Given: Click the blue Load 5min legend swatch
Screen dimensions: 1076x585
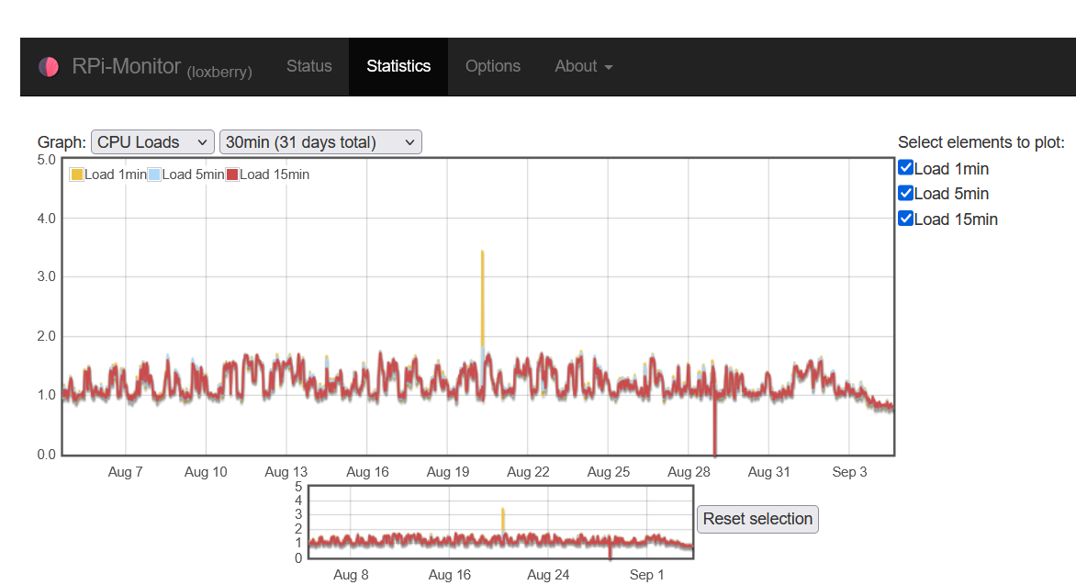Looking at the screenshot, I should [x=154, y=174].
